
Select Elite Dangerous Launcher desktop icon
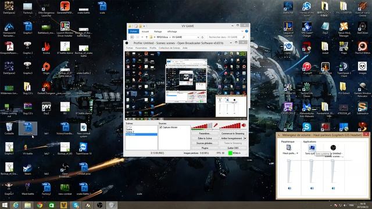[46, 9]
